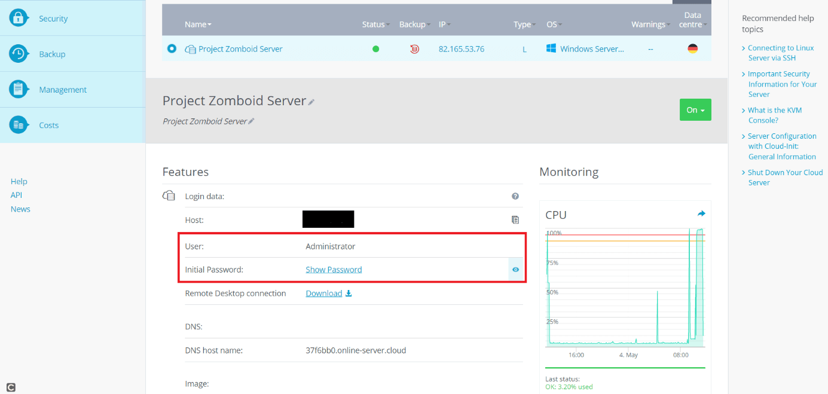
Task: Click the download arrow icon
Action: click(x=349, y=293)
